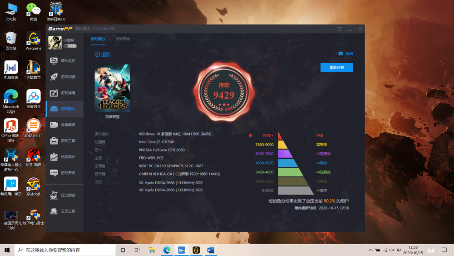The width and height of the screenshot is (454, 256).
Task: Click the League of Legends cover thumbnail
Action: 112,88
